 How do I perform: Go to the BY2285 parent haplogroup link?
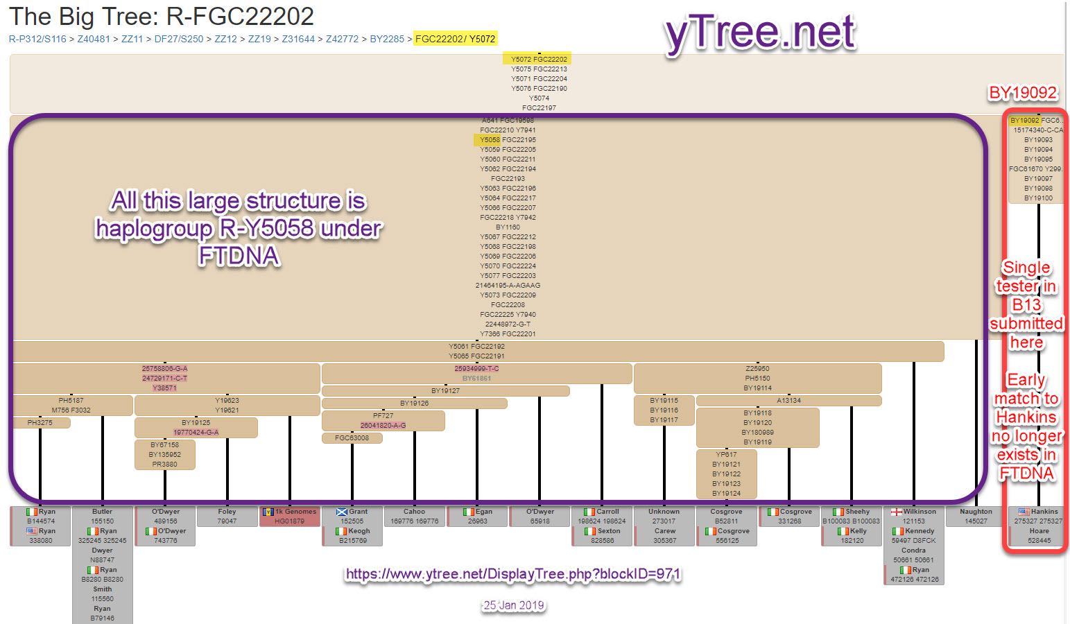386,39
